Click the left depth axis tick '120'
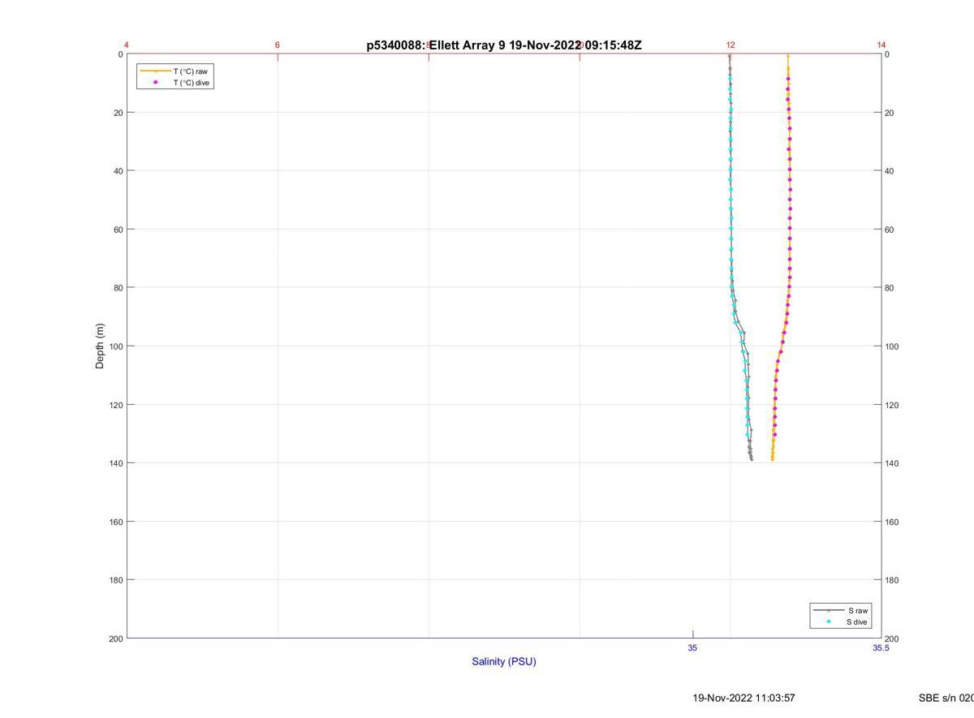 (115, 405)
